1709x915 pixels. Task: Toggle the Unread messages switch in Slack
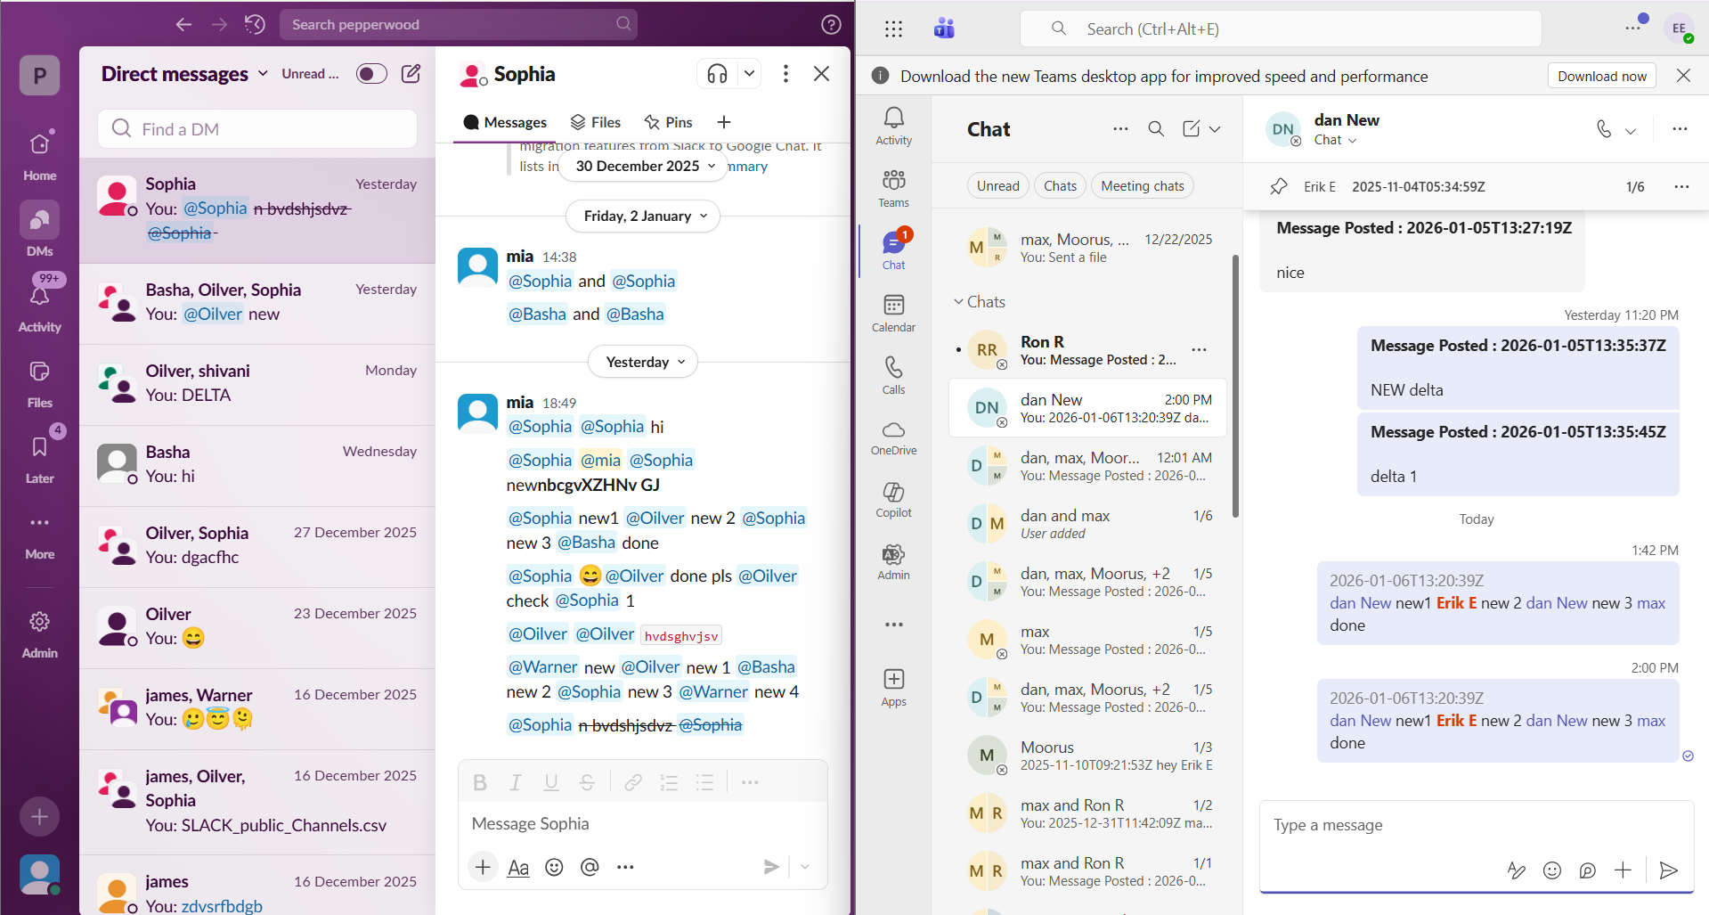(x=370, y=73)
